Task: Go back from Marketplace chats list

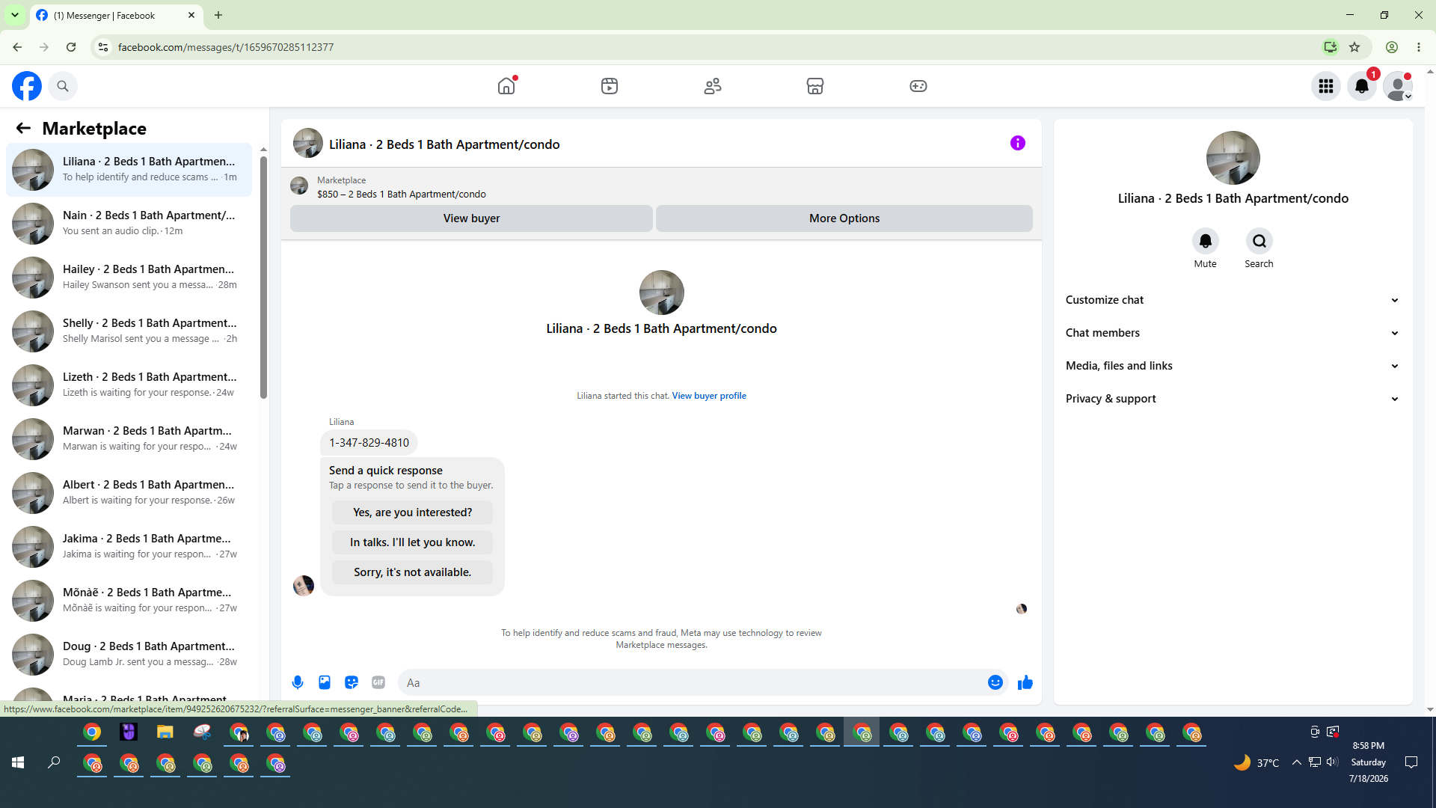Action: coord(23,129)
